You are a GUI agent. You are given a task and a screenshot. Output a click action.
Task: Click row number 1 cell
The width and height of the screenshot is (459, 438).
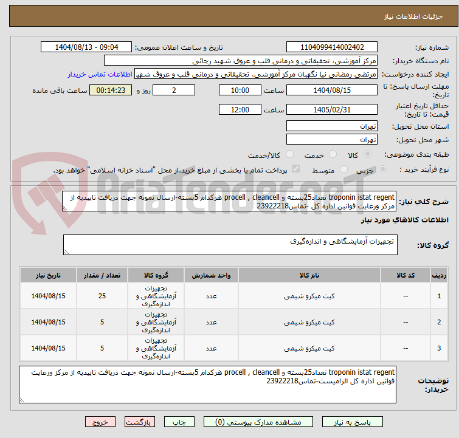439,296
